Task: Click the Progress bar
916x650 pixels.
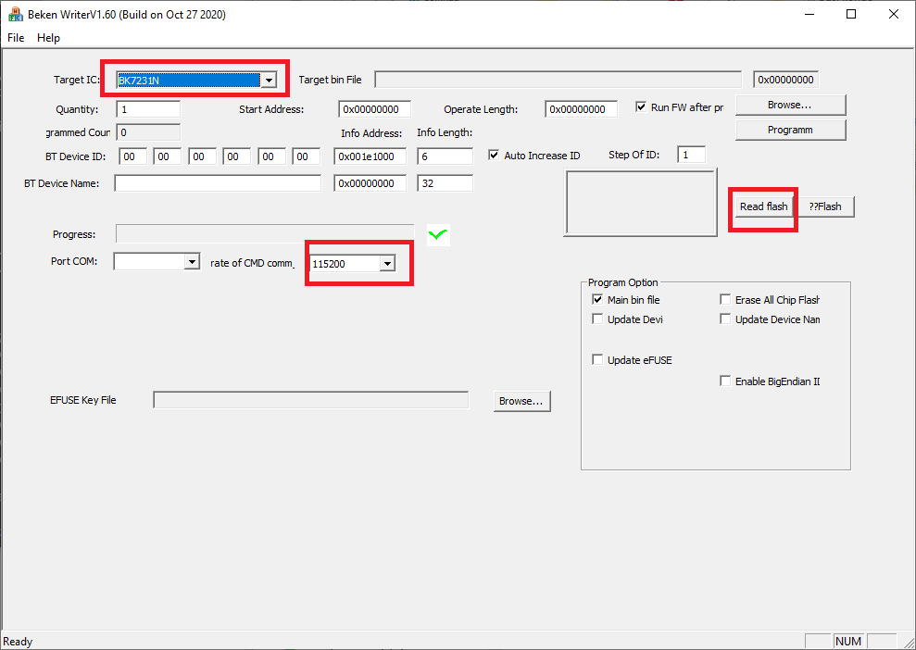Action: tap(265, 233)
